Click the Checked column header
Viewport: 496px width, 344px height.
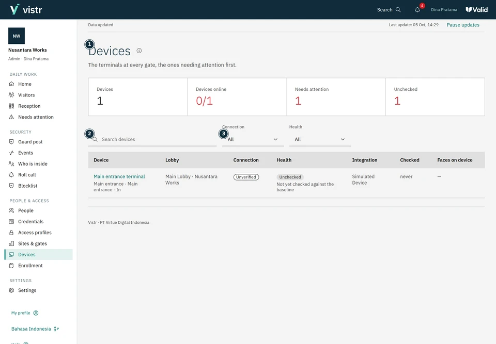tap(409, 160)
